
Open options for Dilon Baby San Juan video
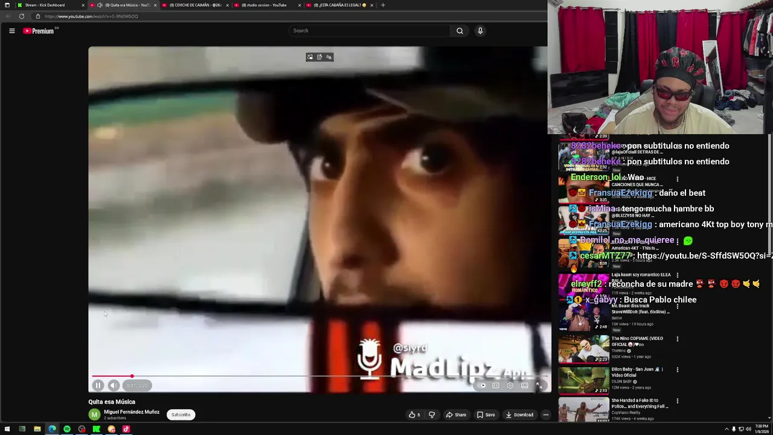(677, 370)
